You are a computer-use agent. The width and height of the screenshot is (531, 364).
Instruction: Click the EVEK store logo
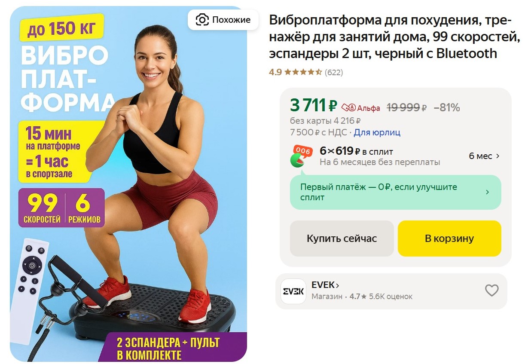[293, 291]
